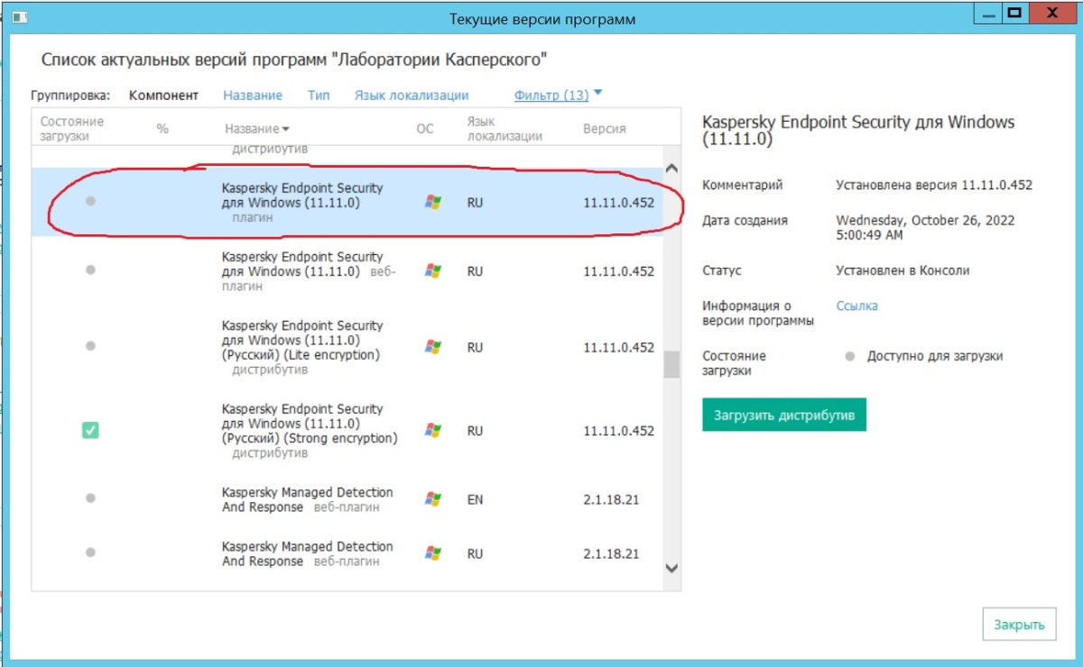1083x667 pixels.
Task: Click gray dot beside 'Доступно для загрузки'
Action: [849, 357]
